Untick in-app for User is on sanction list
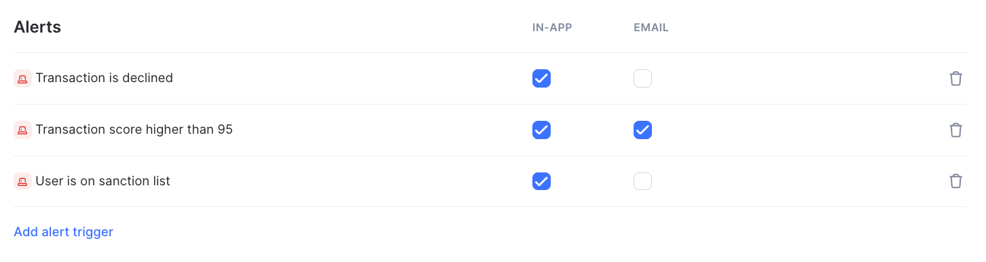 click(x=541, y=181)
